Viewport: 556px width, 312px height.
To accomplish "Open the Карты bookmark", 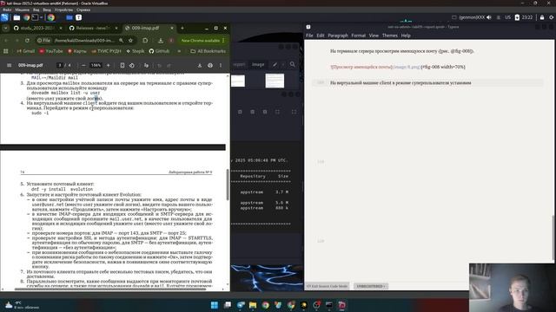I will click(76, 51).
